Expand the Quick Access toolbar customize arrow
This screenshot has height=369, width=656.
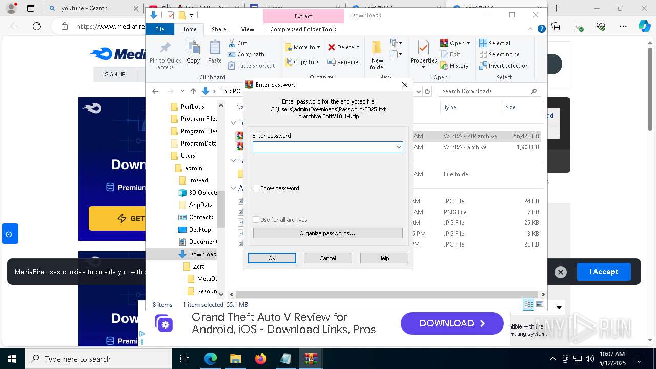coord(191,16)
